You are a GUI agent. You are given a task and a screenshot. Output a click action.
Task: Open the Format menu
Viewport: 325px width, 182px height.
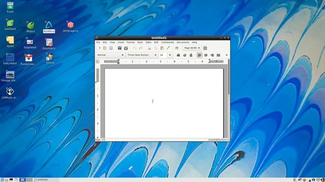tap(131, 42)
